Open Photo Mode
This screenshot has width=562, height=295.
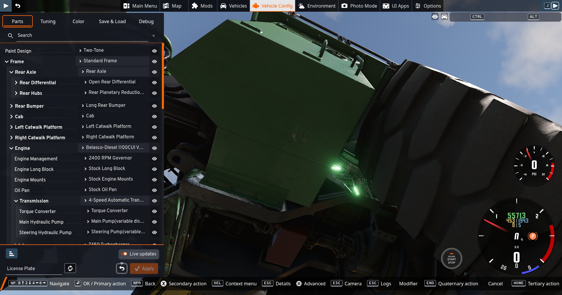[x=359, y=6]
